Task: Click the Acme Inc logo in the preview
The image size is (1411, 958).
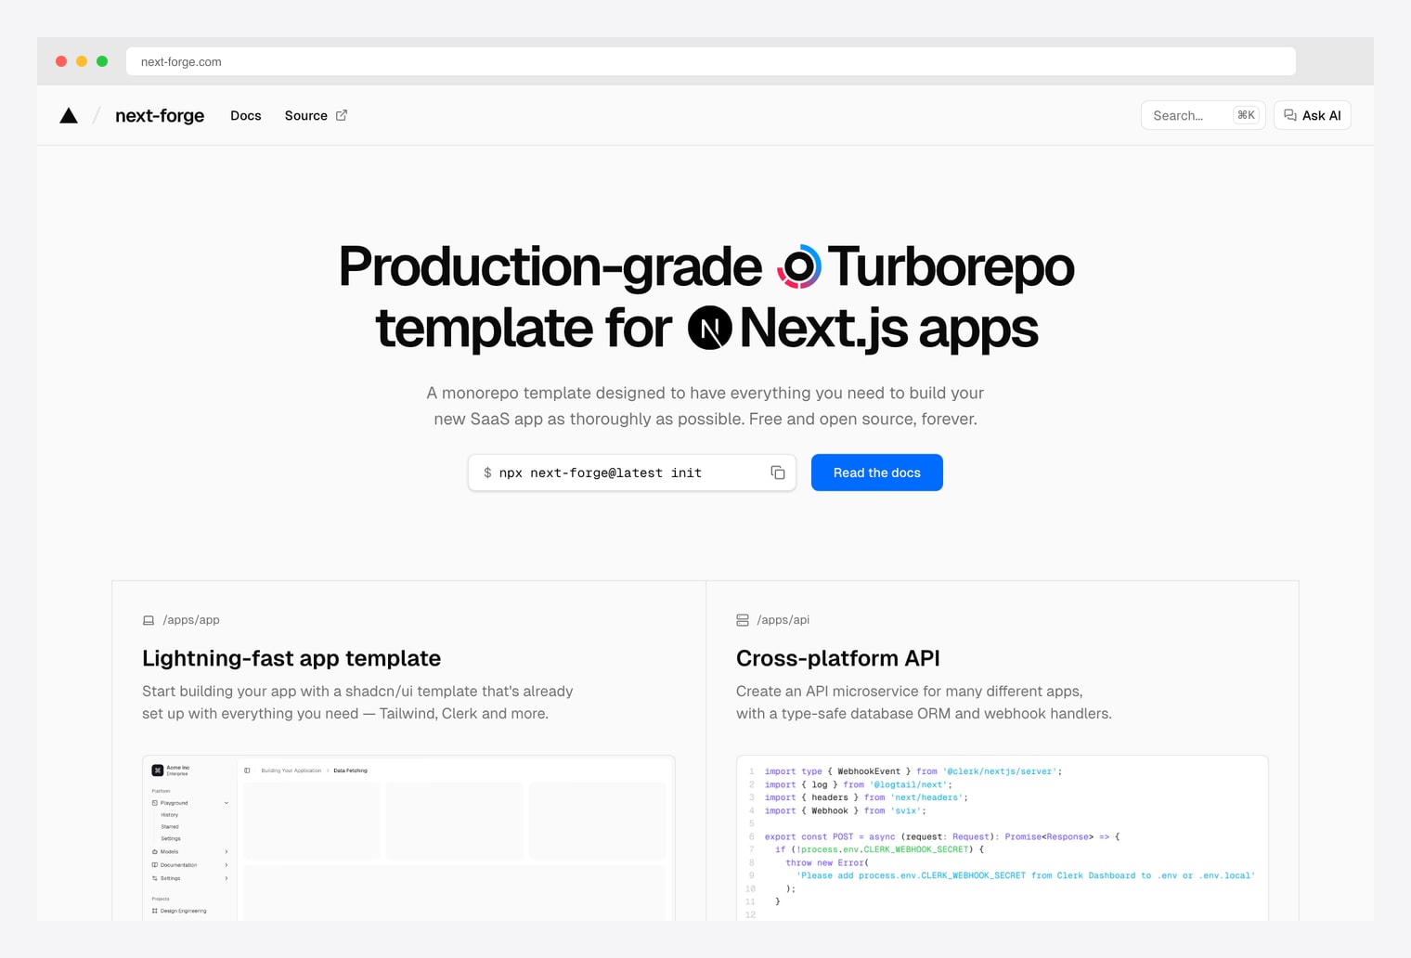Action: [x=158, y=770]
